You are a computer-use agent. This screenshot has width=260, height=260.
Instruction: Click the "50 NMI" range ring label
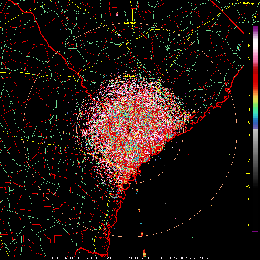click(130, 76)
